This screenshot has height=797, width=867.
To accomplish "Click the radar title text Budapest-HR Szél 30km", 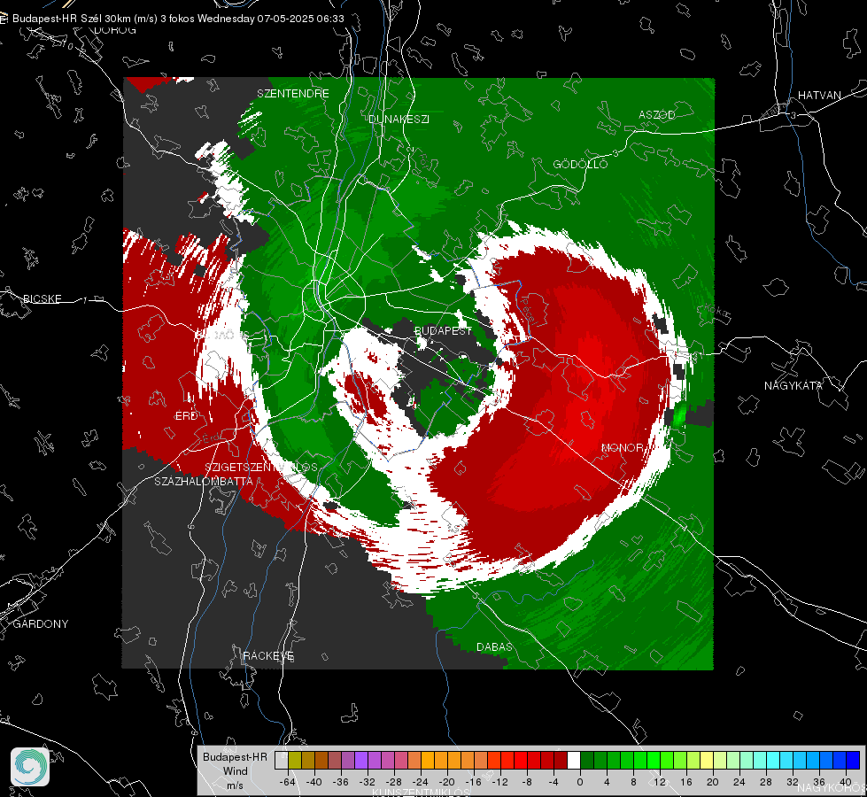I will [x=72, y=19].
